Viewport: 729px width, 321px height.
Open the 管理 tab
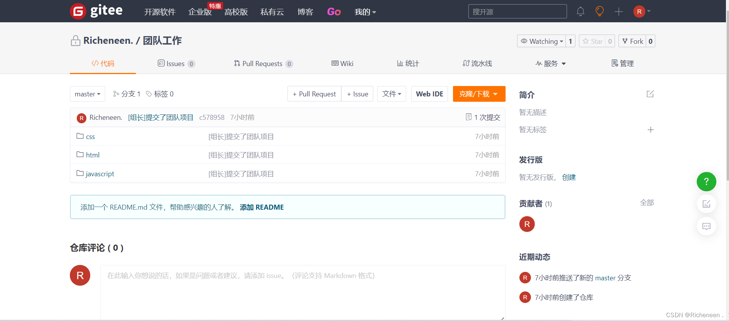click(622, 63)
